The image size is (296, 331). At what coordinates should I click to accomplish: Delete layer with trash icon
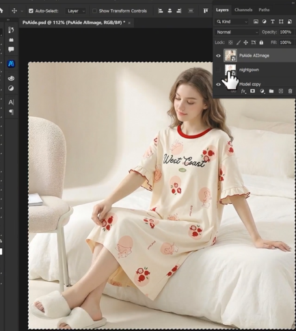(290, 91)
